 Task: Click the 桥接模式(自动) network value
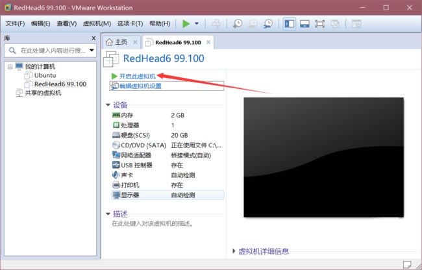pyautogui.click(x=191, y=155)
